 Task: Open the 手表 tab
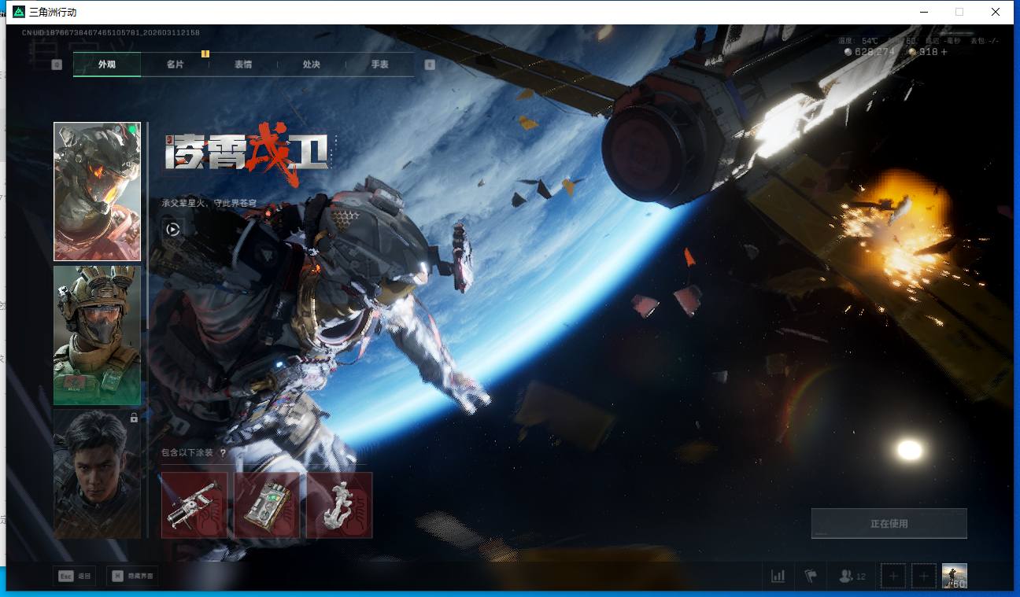pos(379,64)
